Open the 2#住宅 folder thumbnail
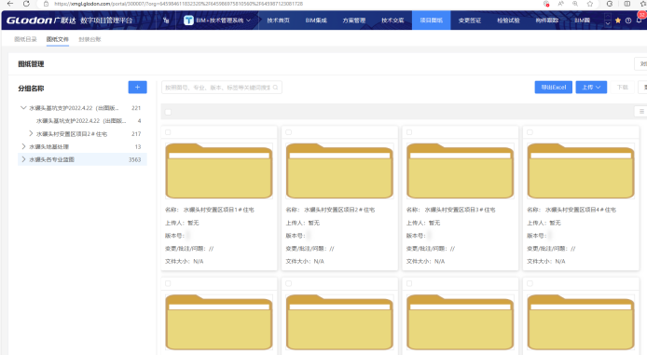 pos(339,171)
